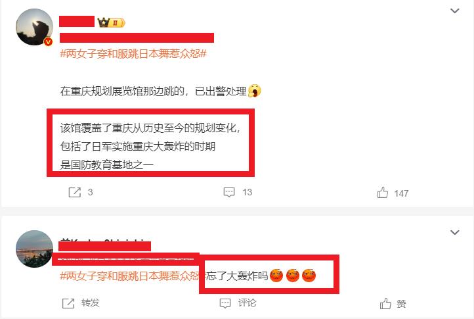Click the repost count 3
The image size is (474, 319).
(x=90, y=192)
